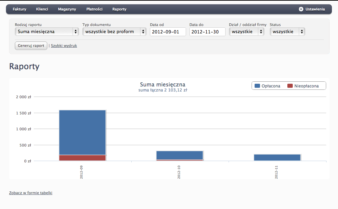Click the red Nieopłacona legend swatch

click(x=290, y=86)
